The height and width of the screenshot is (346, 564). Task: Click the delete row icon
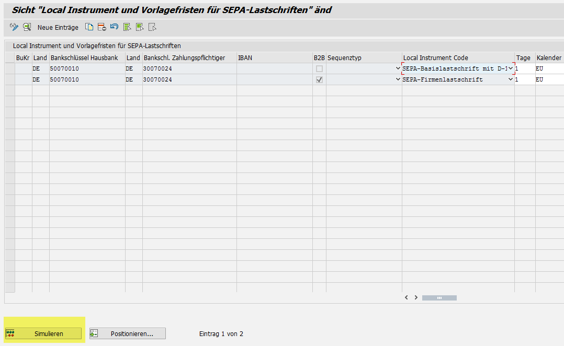point(101,27)
